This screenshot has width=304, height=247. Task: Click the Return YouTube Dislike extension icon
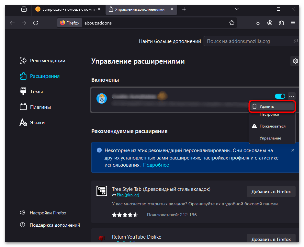102,238
